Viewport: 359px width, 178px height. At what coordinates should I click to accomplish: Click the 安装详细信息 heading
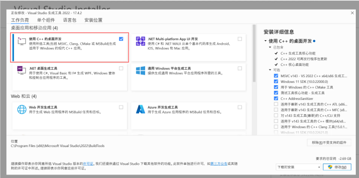click(279, 32)
